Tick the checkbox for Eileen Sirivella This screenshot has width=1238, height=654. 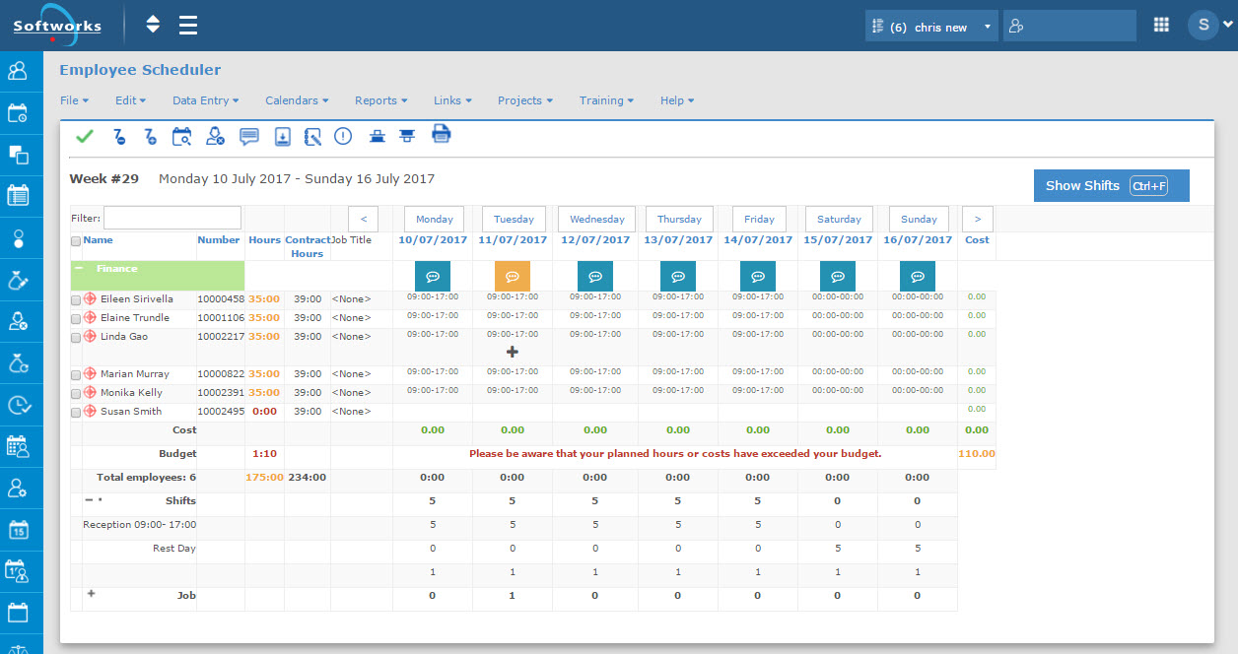[76, 299]
